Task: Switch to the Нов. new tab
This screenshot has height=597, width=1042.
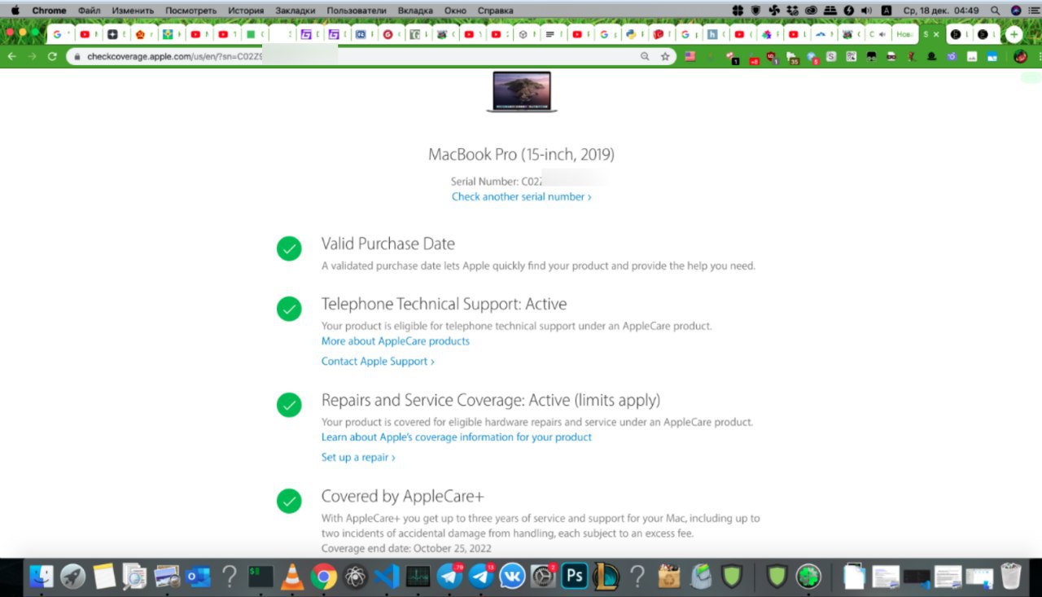Action: pos(904,34)
